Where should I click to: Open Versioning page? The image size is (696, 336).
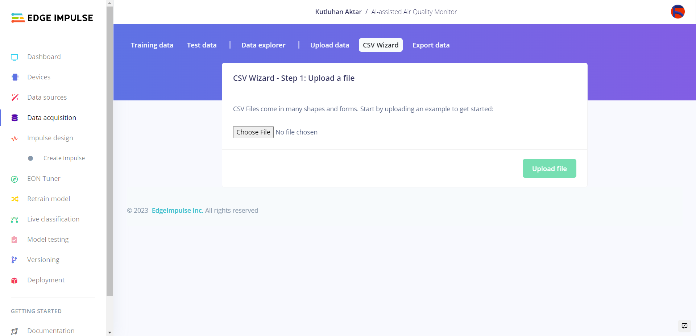[43, 260]
